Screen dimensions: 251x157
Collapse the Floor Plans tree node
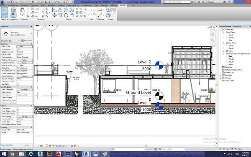[223, 32]
